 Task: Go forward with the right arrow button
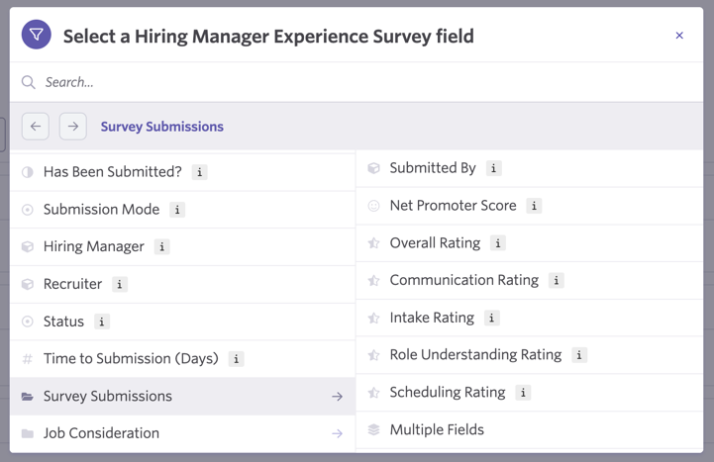pyautogui.click(x=73, y=127)
